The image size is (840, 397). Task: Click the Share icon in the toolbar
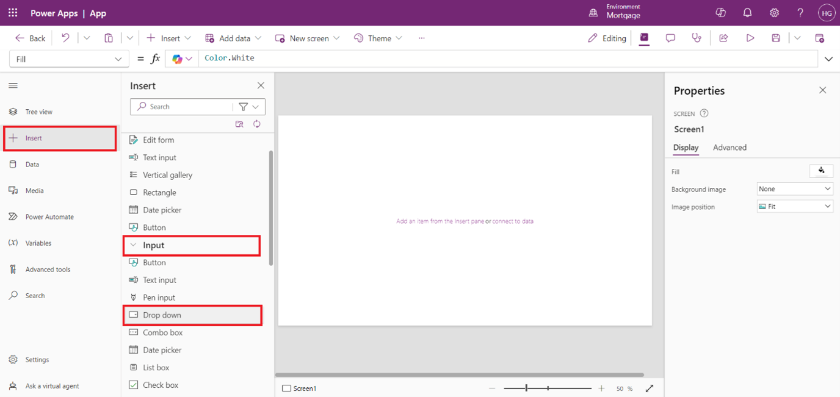point(723,38)
